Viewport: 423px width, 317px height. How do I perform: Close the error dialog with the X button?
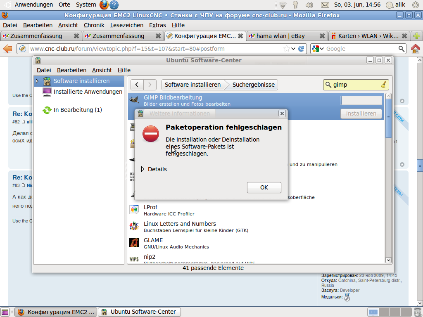(x=282, y=114)
